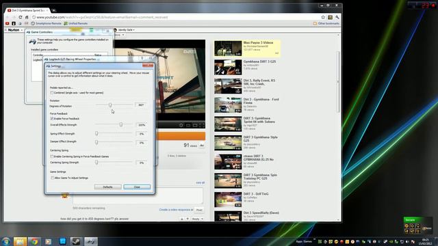Screen dimensions: 438x246
Task: Click the Damper Effect Strength slider handle
Action: (x=96, y=142)
